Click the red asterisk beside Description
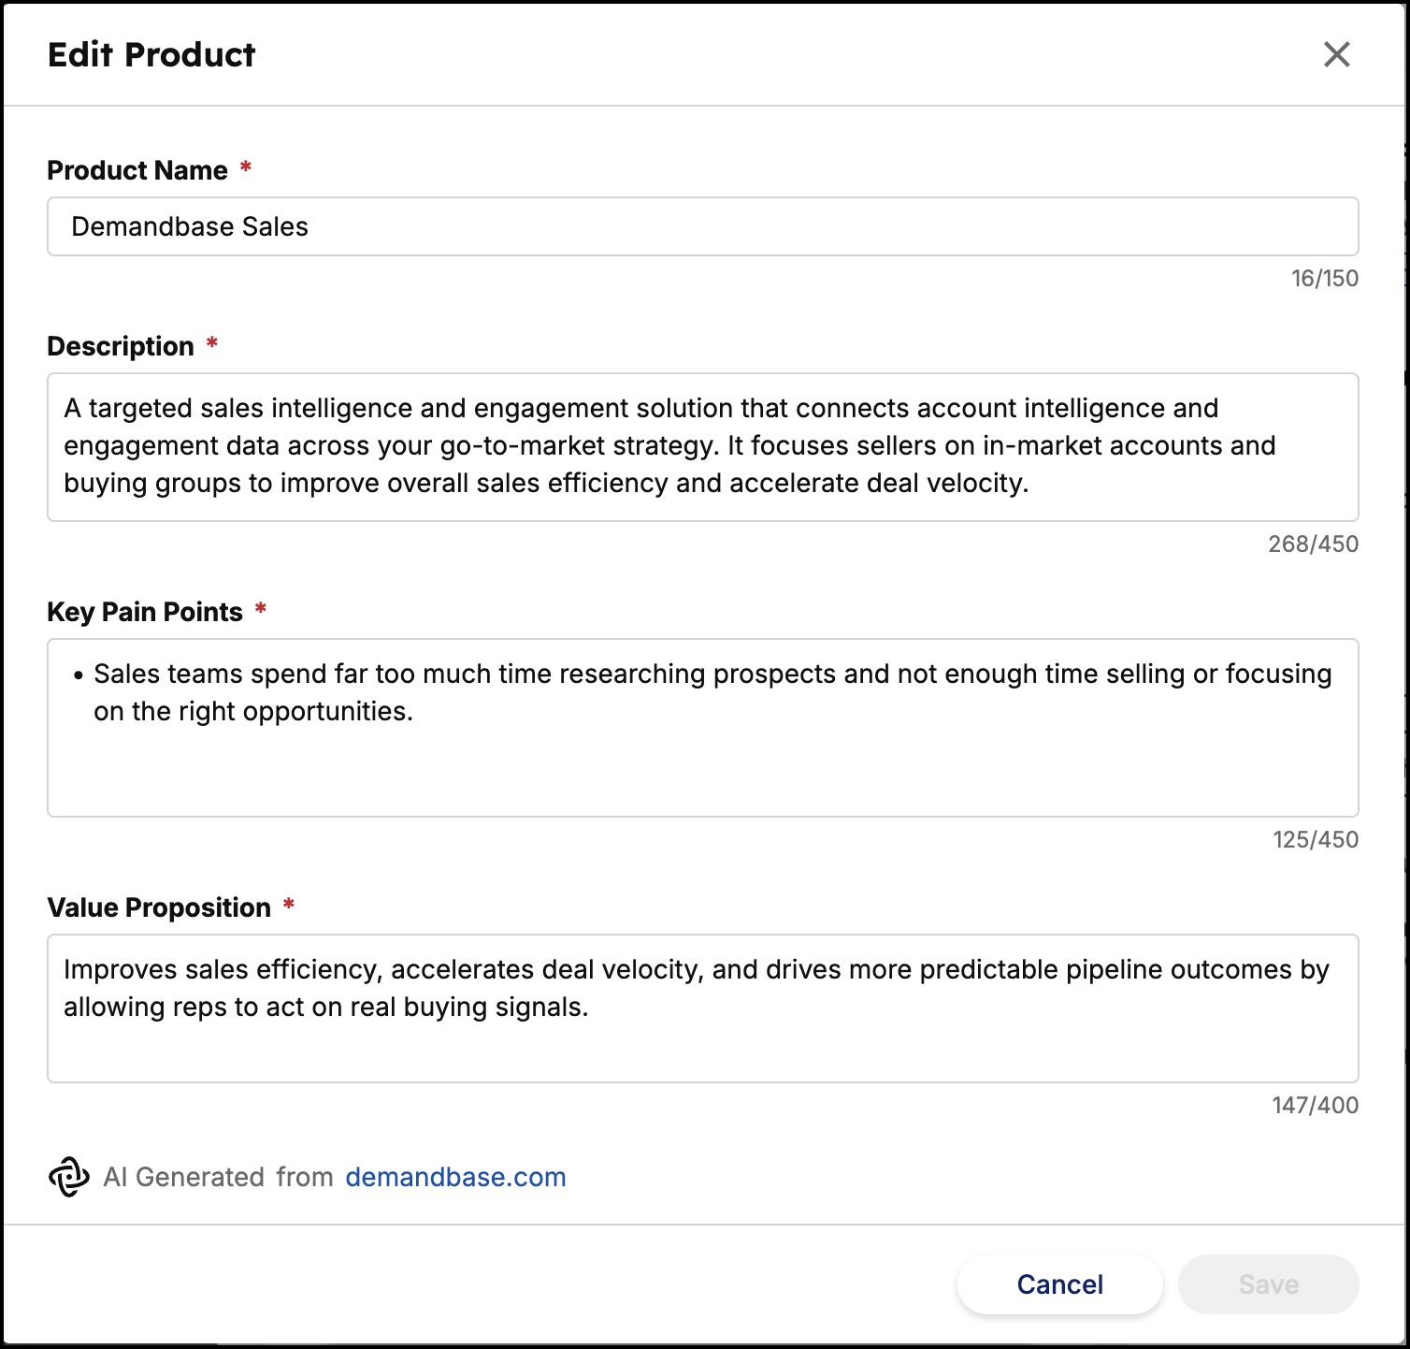Screen dimensions: 1410x1349 pos(212,343)
